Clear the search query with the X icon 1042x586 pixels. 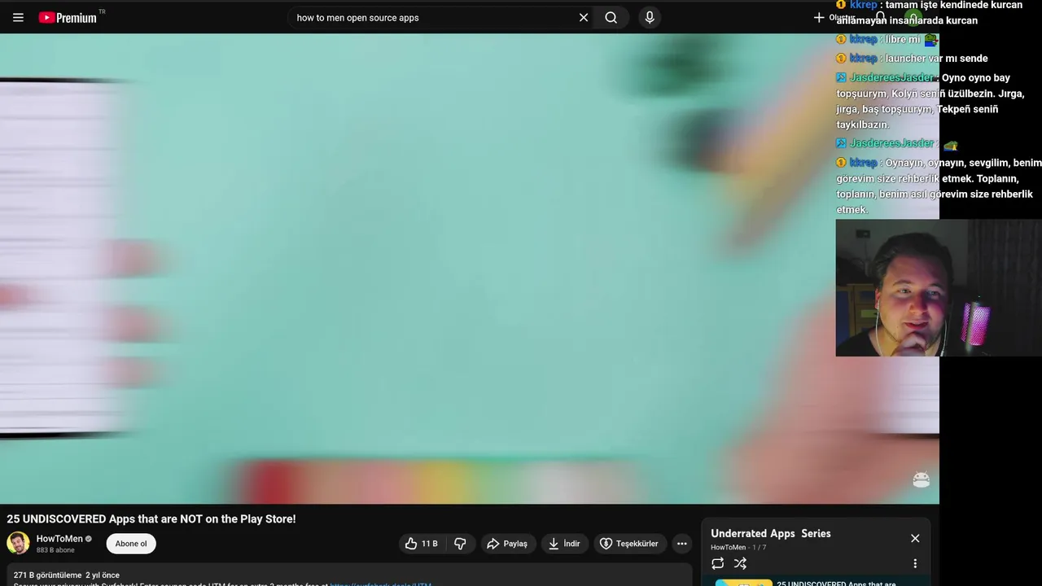(x=584, y=17)
